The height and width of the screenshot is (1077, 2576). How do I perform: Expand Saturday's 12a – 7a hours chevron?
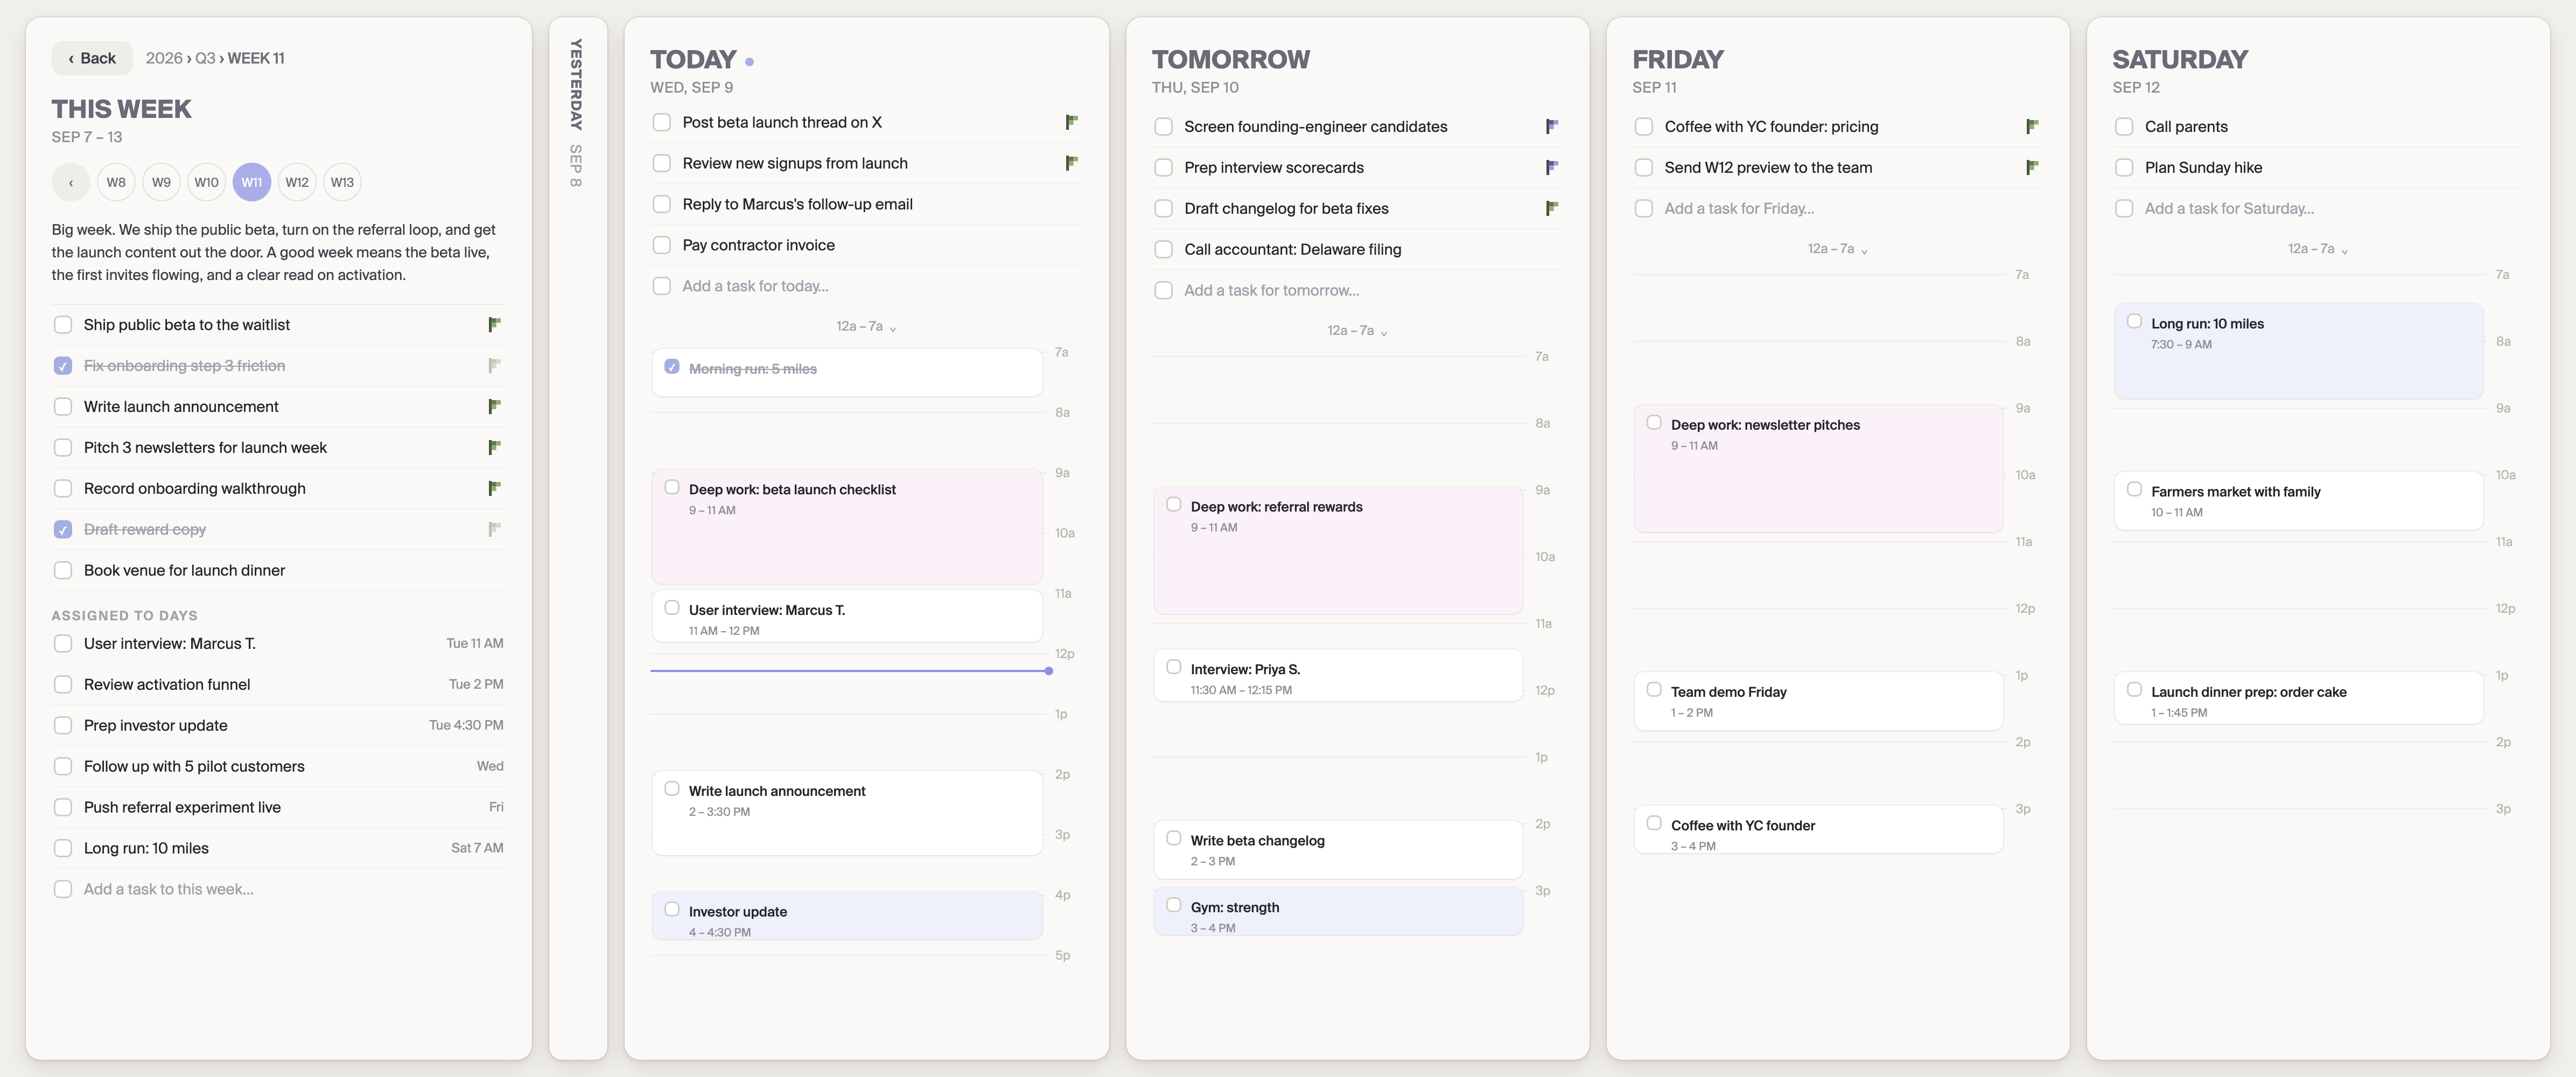click(x=2317, y=249)
